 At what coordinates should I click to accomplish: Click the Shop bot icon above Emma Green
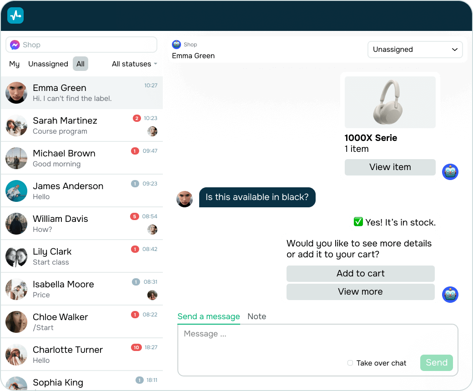[176, 44]
